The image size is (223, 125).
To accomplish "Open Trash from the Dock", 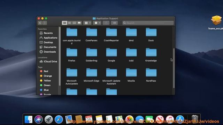I will click(x=195, y=119).
